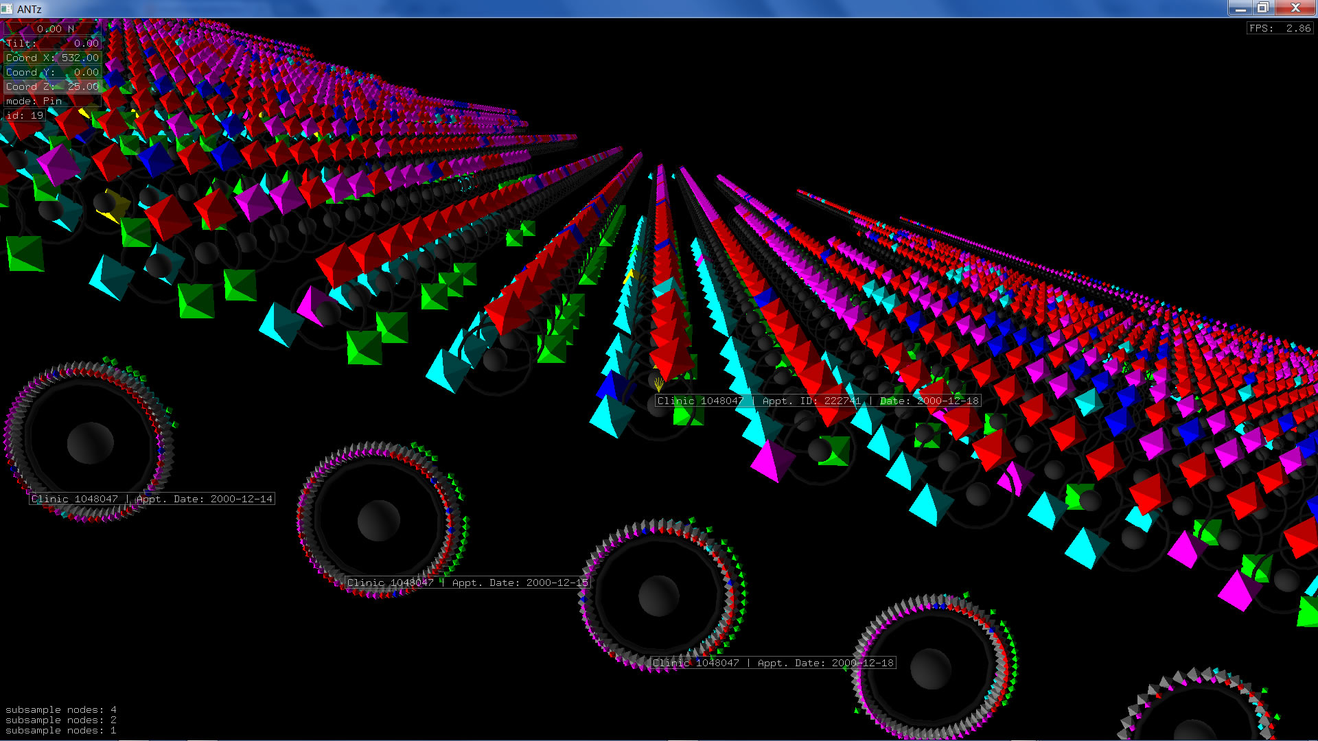Select the third ring node's center sphere
1318x741 pixels.
(x=658, y=595)
